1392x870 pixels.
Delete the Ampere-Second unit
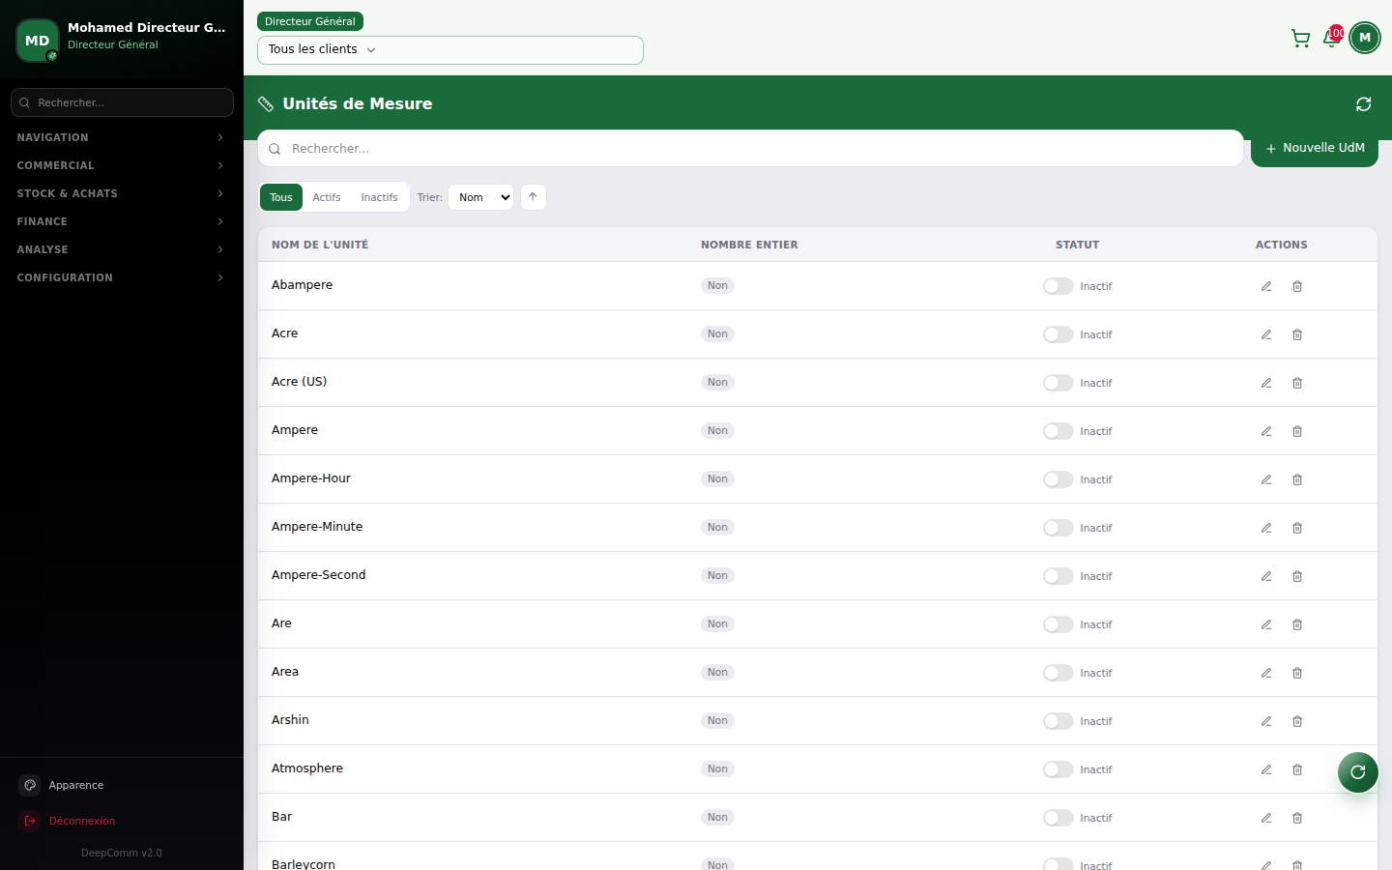pos(1297,576)
